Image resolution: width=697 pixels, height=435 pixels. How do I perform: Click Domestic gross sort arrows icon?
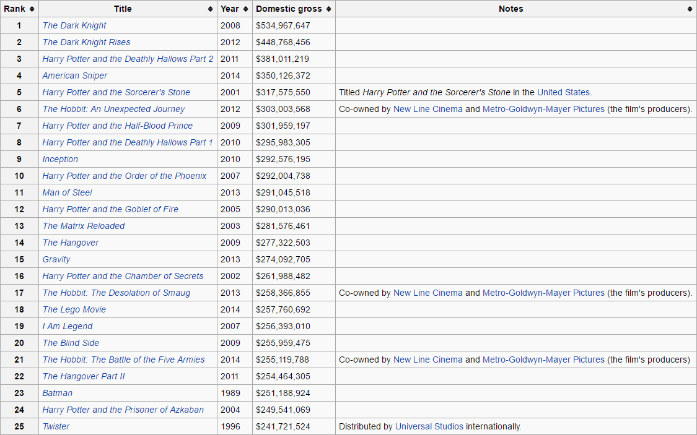click(x=328, y=9)
